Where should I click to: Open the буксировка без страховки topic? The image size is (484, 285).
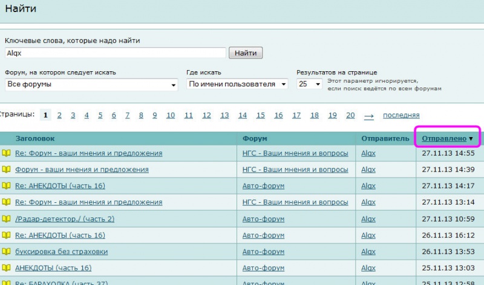click(x=62, y=251)
